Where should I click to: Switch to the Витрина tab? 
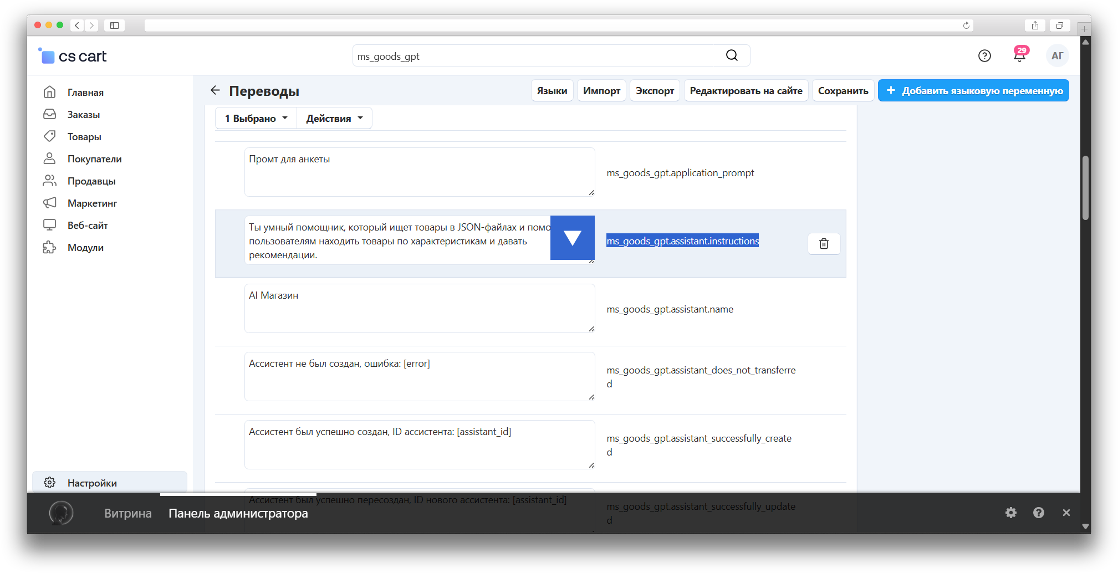point(127,513)
